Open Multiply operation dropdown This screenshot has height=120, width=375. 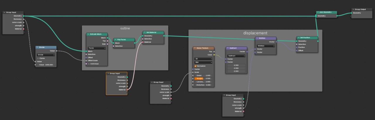(266, 46)
